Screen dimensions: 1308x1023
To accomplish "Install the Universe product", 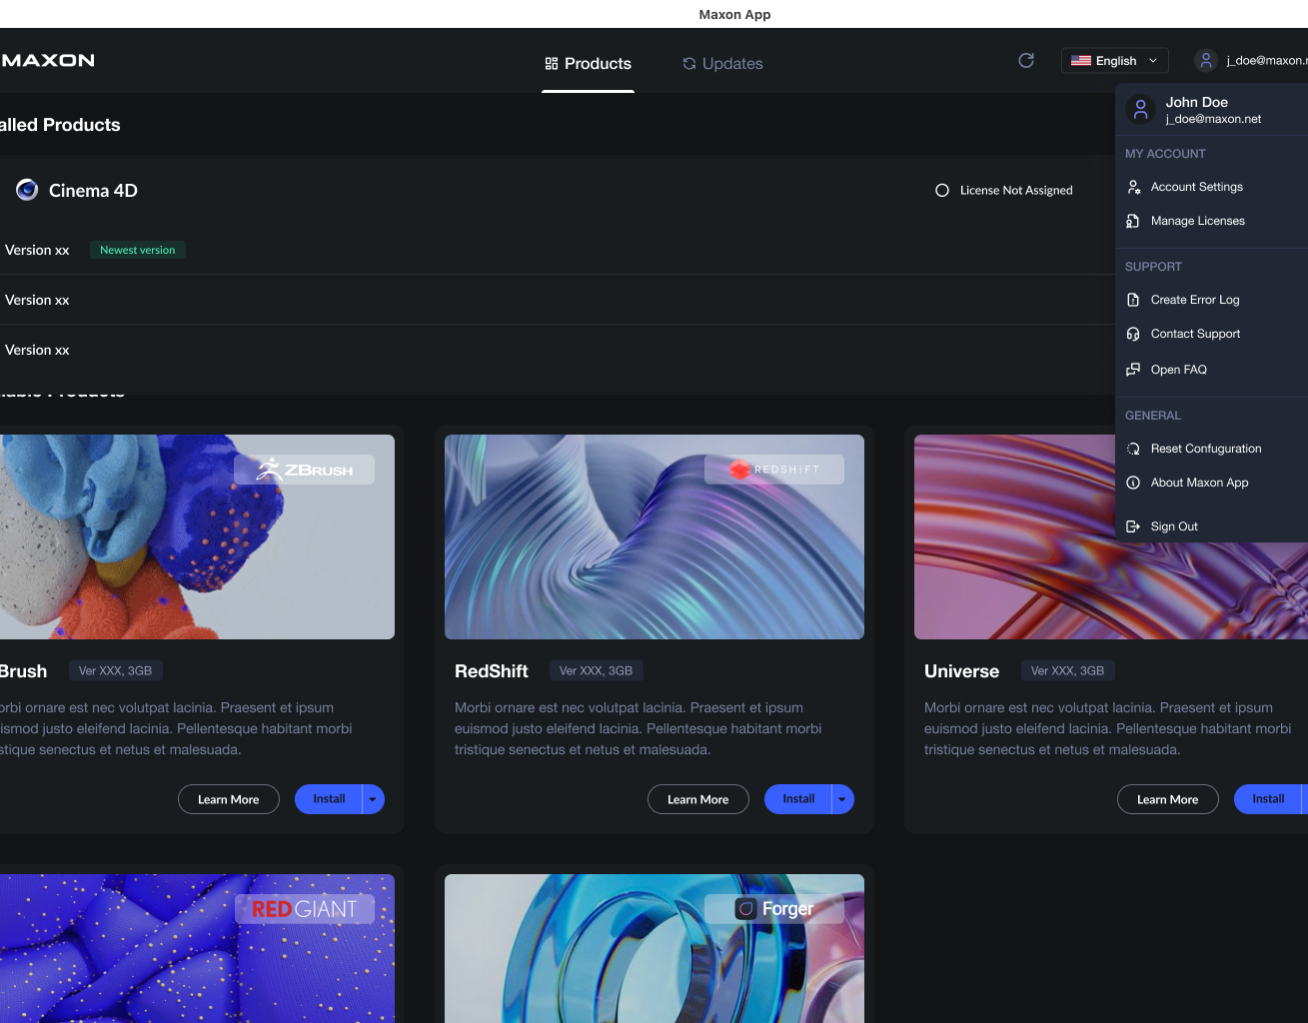I will 1268,799.
